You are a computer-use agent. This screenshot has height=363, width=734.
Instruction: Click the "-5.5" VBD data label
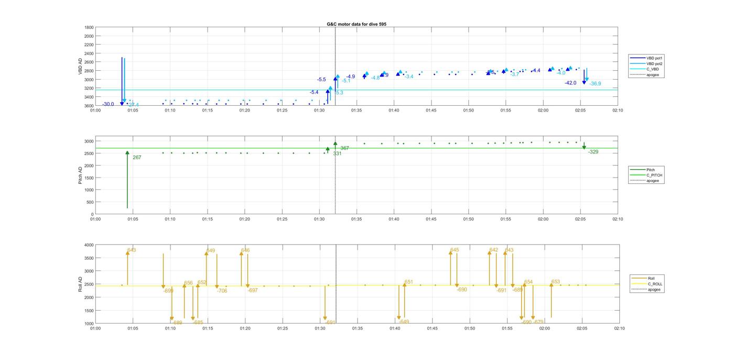pos(321,80)
